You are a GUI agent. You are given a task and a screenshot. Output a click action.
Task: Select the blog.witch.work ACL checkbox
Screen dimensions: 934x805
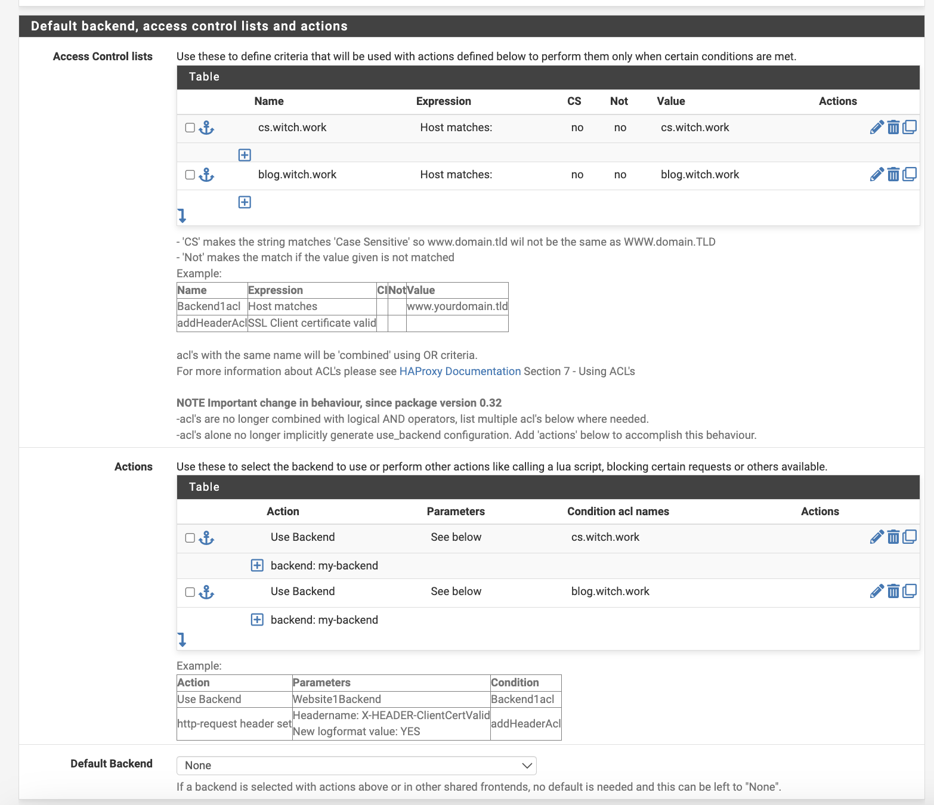pos(190,175)
